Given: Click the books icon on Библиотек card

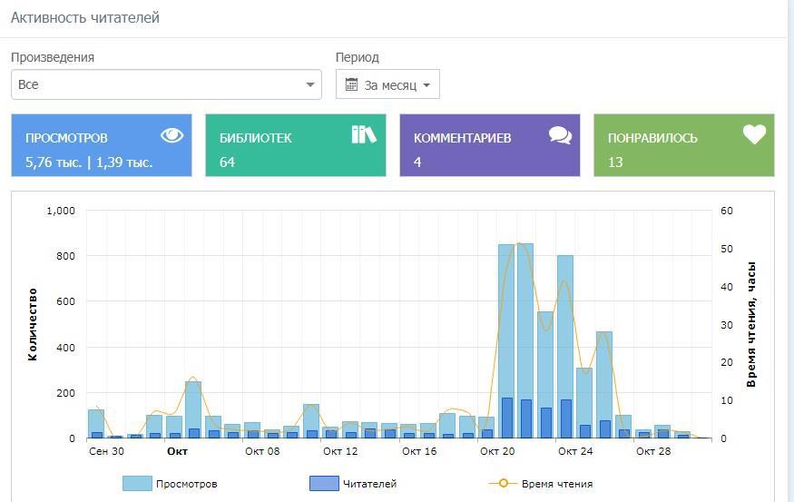Looking at the screenshot, I should pyautogui.click(x=364, y=135).
